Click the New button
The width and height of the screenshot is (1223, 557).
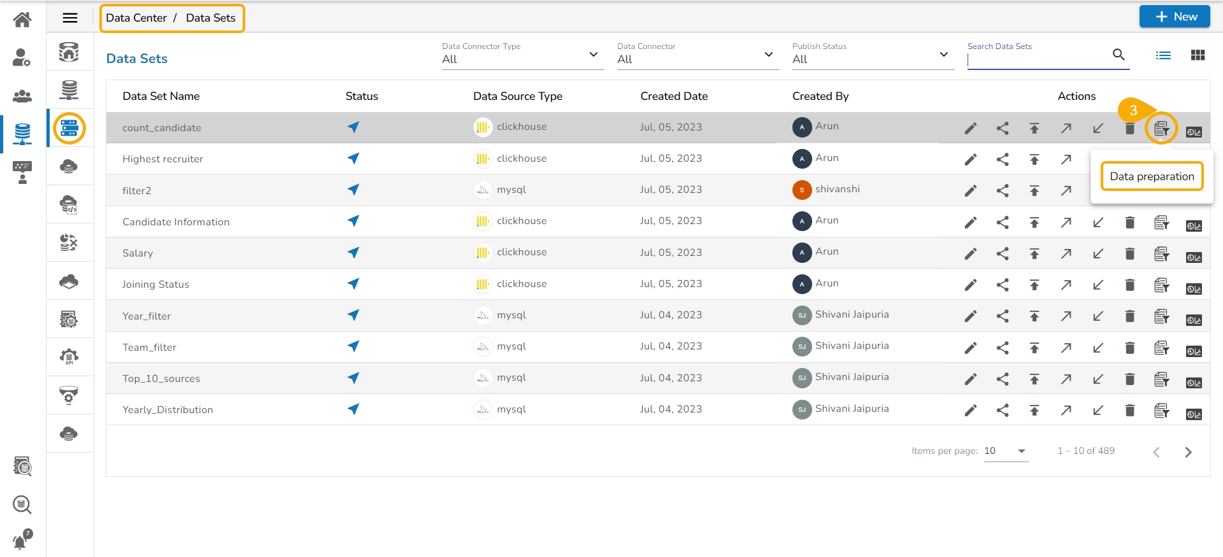click(x=1175, y=17)
